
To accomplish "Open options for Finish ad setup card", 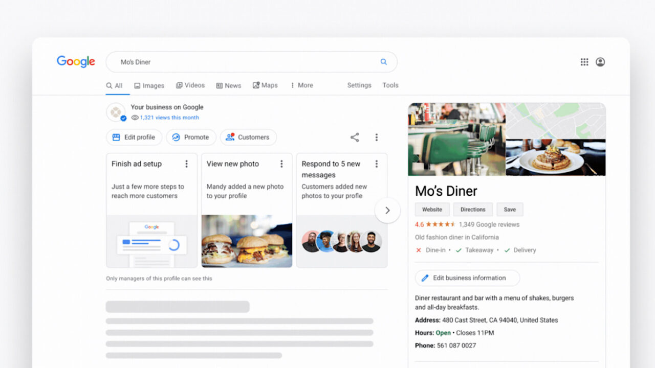I will tap(186, 164).
